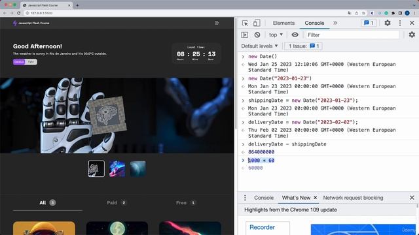Open the Chrome profile avatar

pyautogui.click(x=407, y=13)
